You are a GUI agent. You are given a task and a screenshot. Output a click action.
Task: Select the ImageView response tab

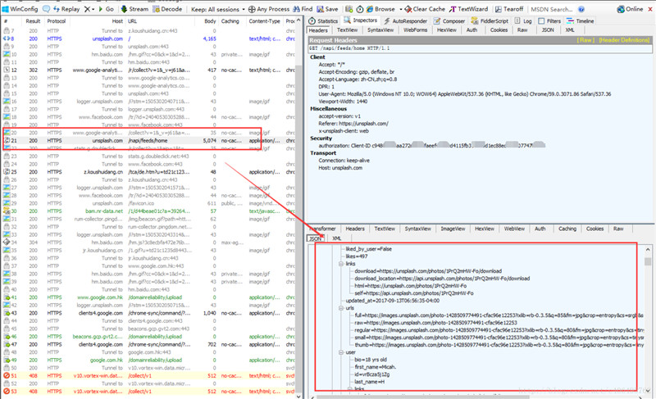coord(453,229)
